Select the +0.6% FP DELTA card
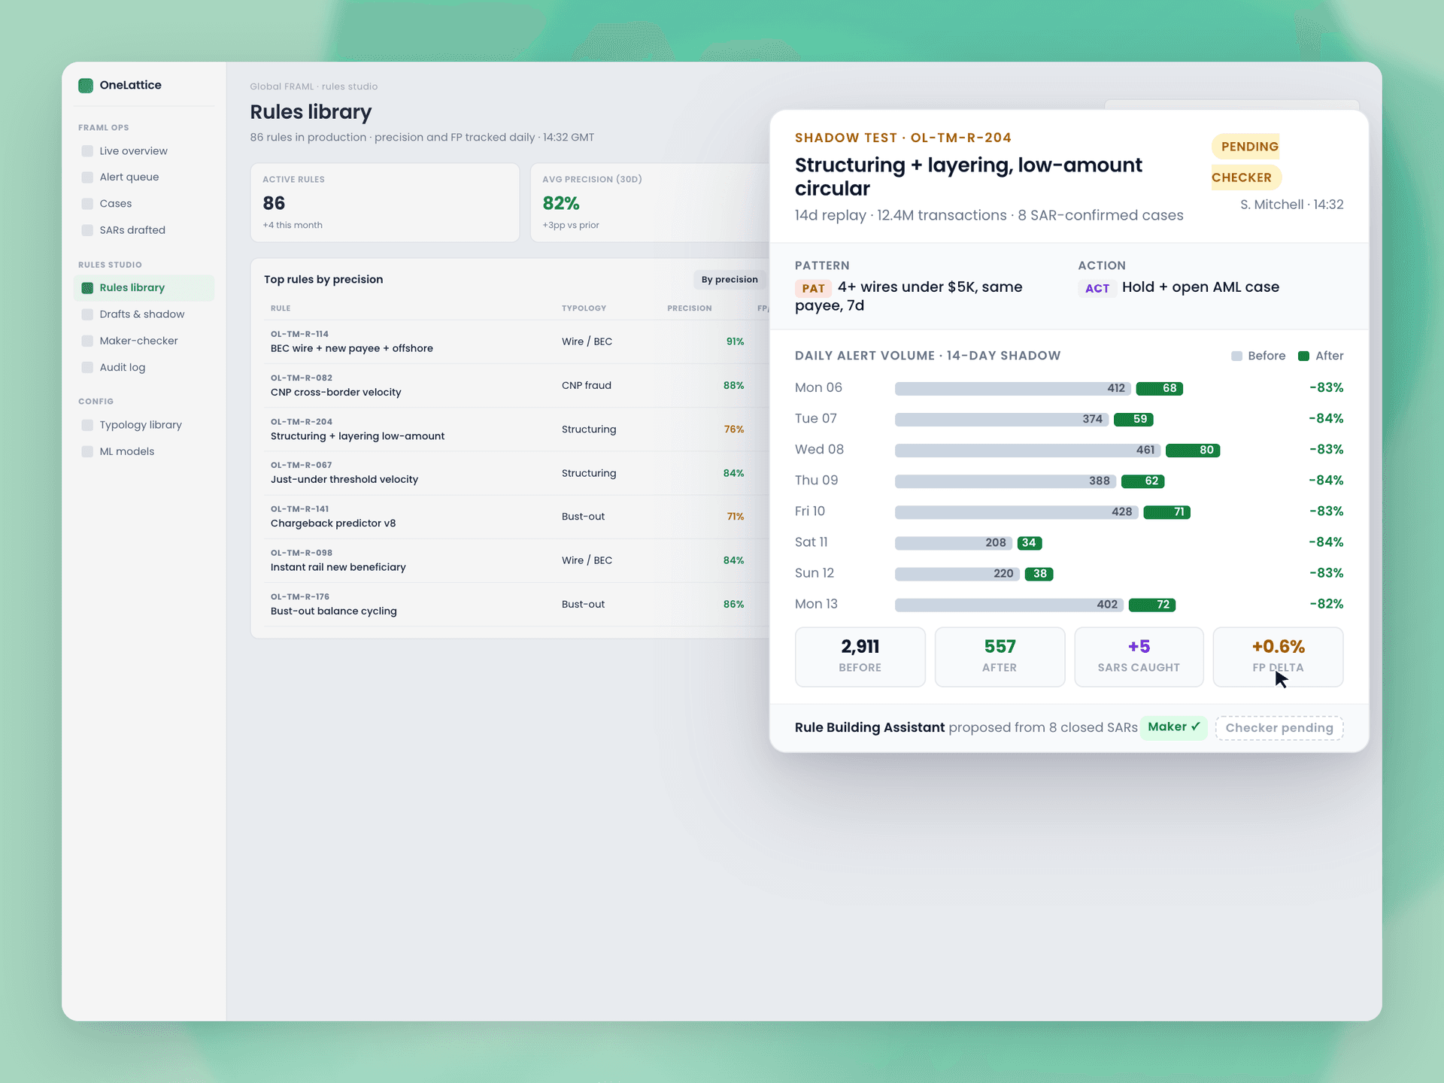 pyautogui.click(x=1278, y=657)
